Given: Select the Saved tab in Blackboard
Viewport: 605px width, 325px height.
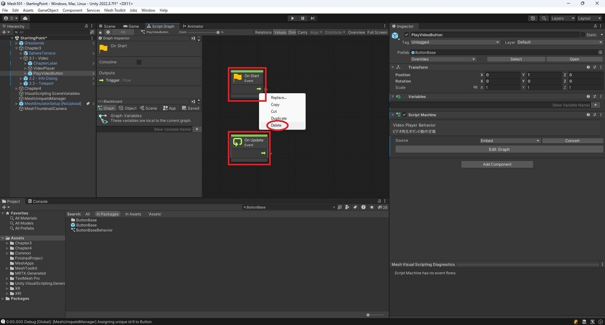Looking at the screenshot, I should pyautogui.click(x=191, y=108).
